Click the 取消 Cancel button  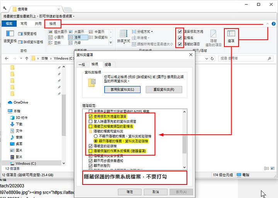(156, 192)
